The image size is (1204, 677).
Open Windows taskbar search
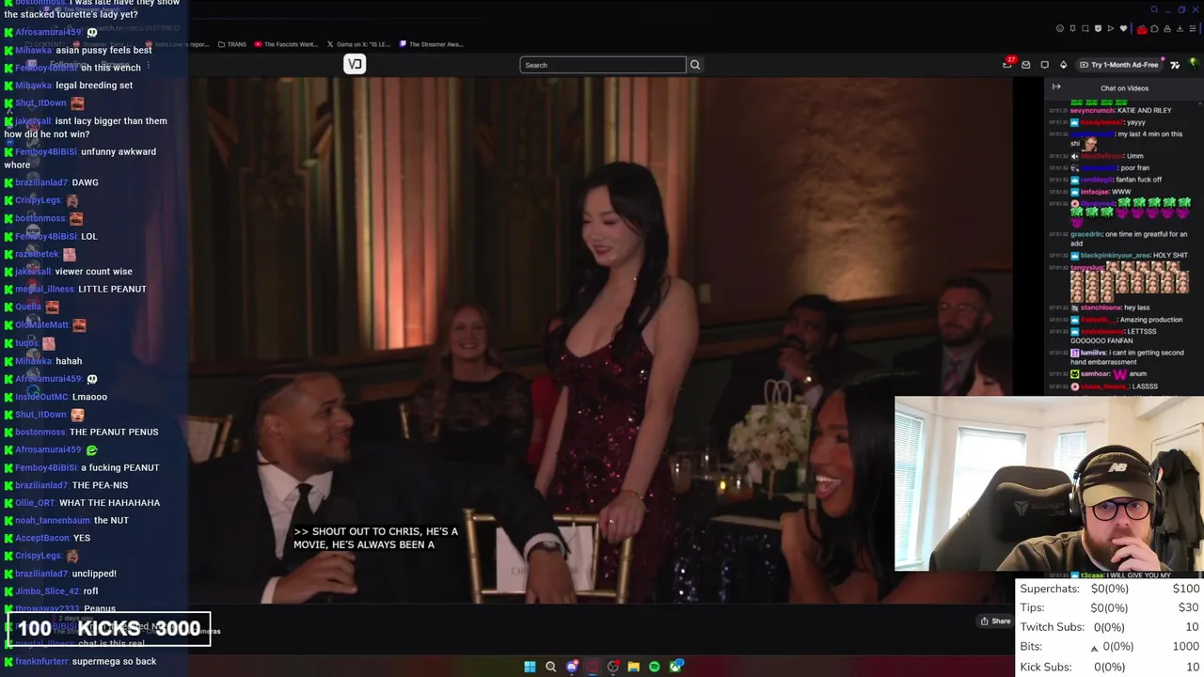pyautogui.click(x=550, y=667)
